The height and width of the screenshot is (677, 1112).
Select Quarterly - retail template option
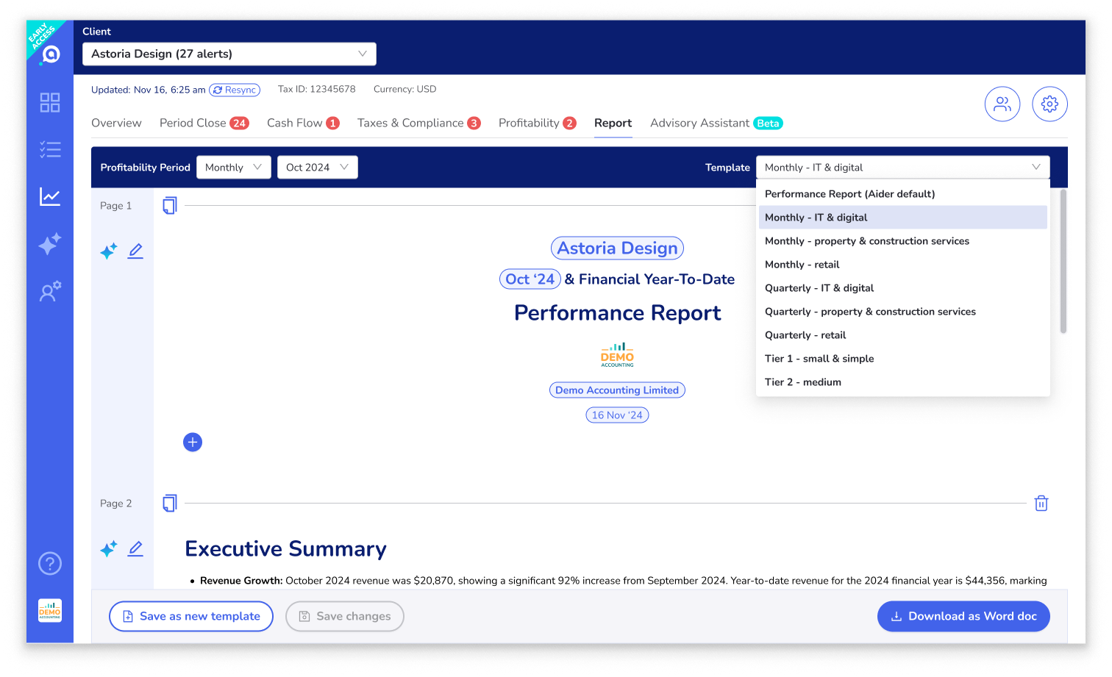805,335
